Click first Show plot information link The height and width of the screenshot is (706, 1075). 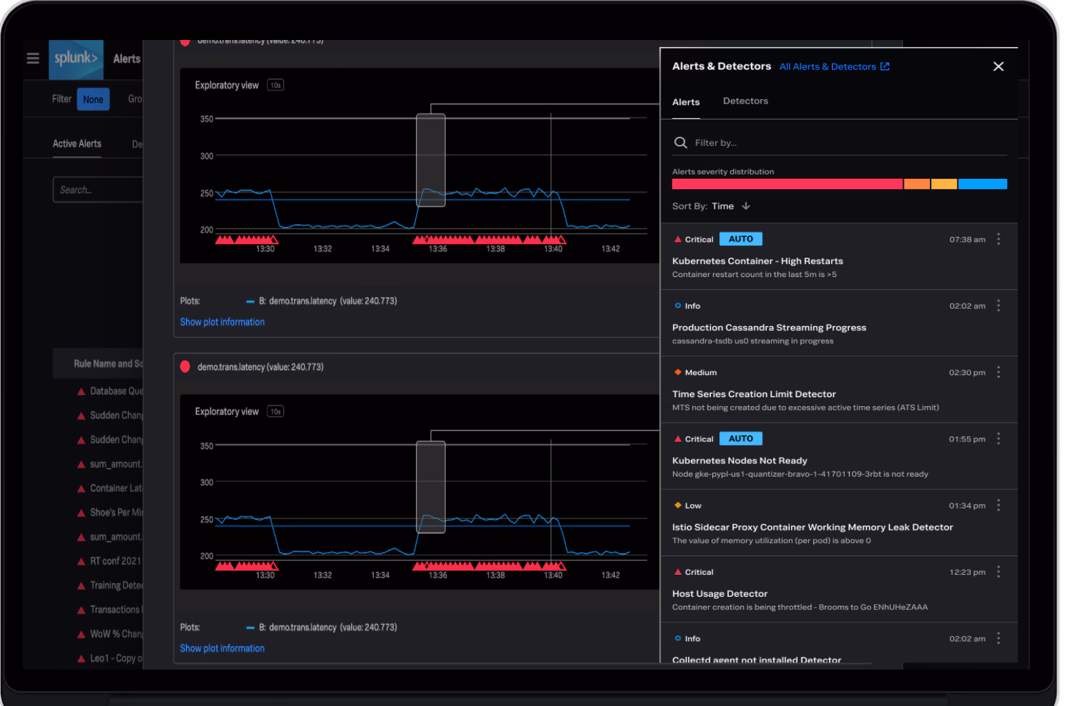coord(222,322)
